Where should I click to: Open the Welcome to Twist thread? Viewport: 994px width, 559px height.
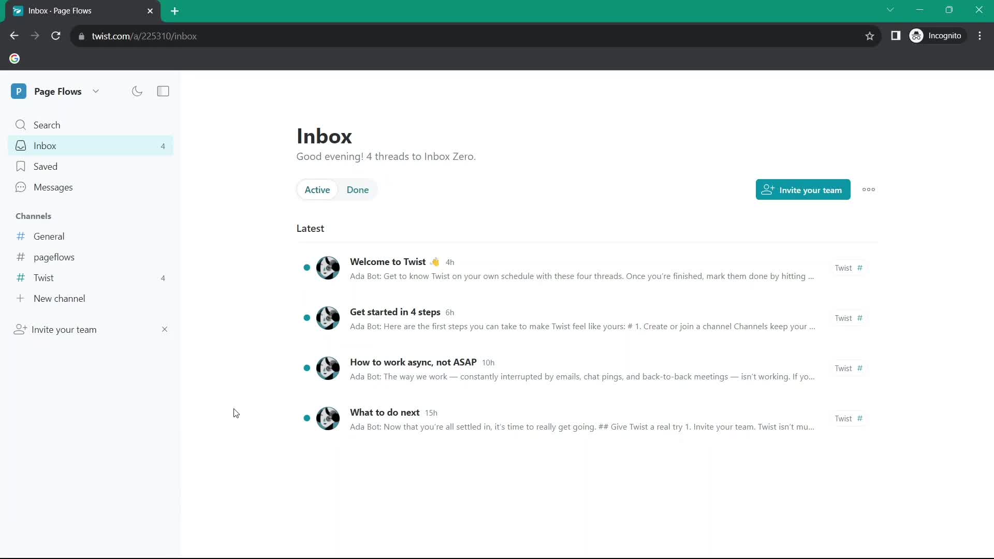pyautogui.click(x=388, y=261)
